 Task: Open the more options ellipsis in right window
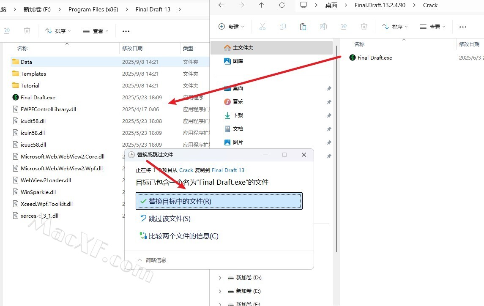pos(463,27)
